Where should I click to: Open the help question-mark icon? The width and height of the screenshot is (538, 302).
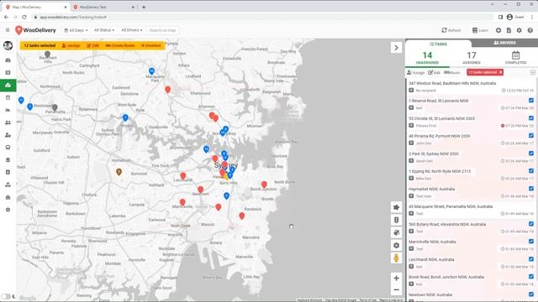click(530, 30)
